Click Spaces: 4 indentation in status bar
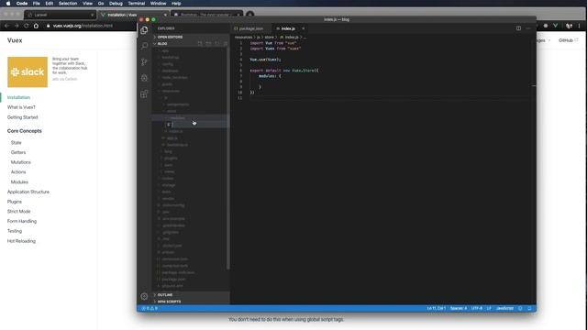 pyautogui.click(x=459, y=309)
